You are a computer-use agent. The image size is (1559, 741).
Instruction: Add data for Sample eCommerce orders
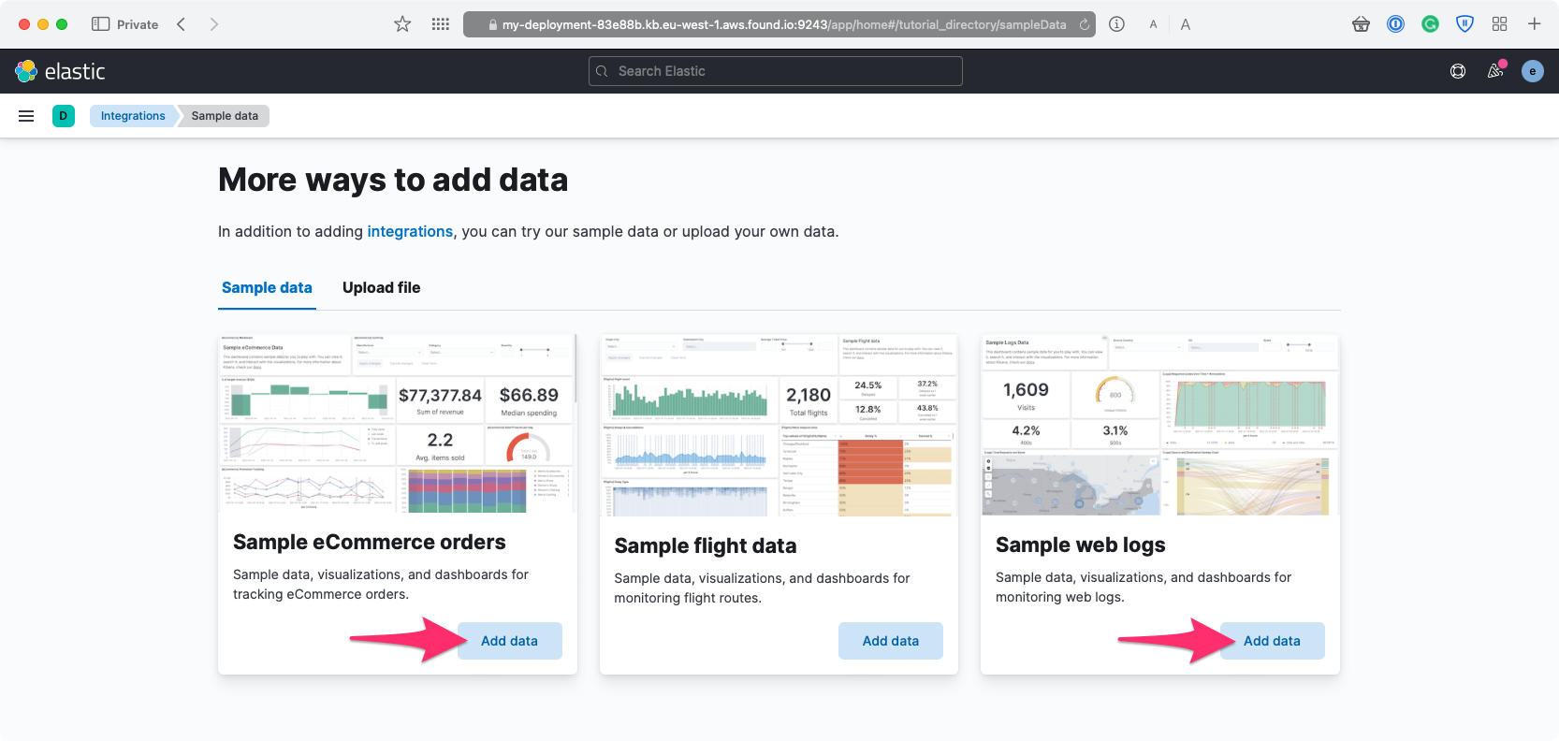click(x=509, y=641)
